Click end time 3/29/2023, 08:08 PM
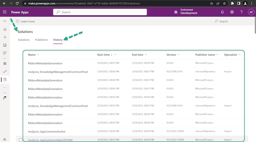Screen dimensions: 256x142 tap(143, 63)
